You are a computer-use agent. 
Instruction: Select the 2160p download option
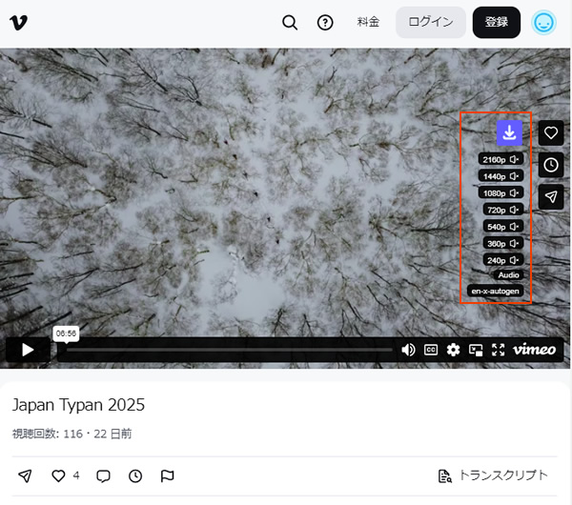[x=500, y=159]
